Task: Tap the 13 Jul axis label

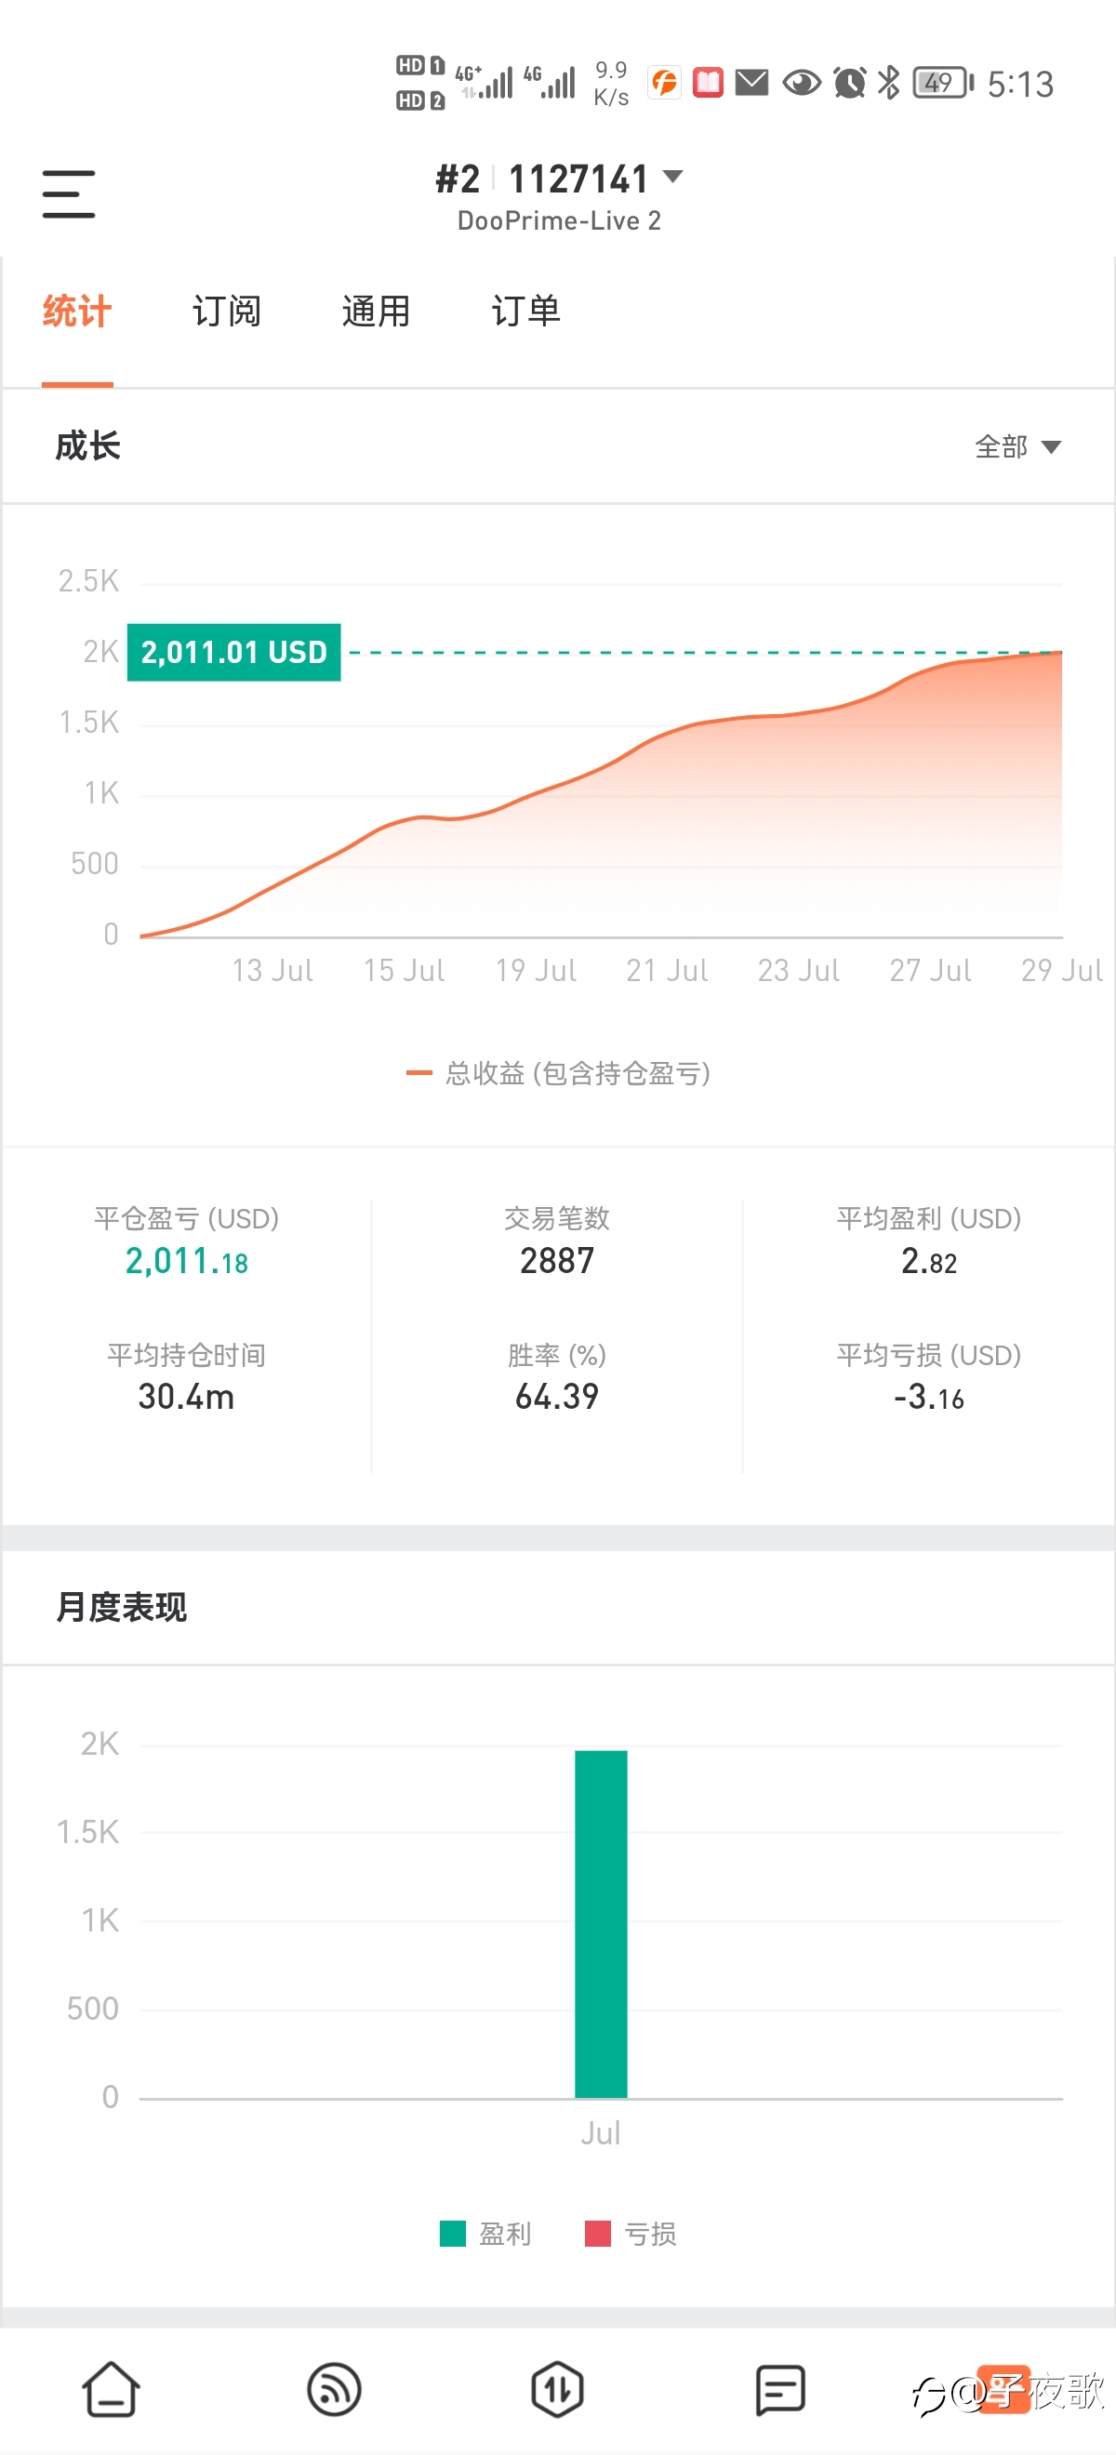Action: click(x=272, y=970)
